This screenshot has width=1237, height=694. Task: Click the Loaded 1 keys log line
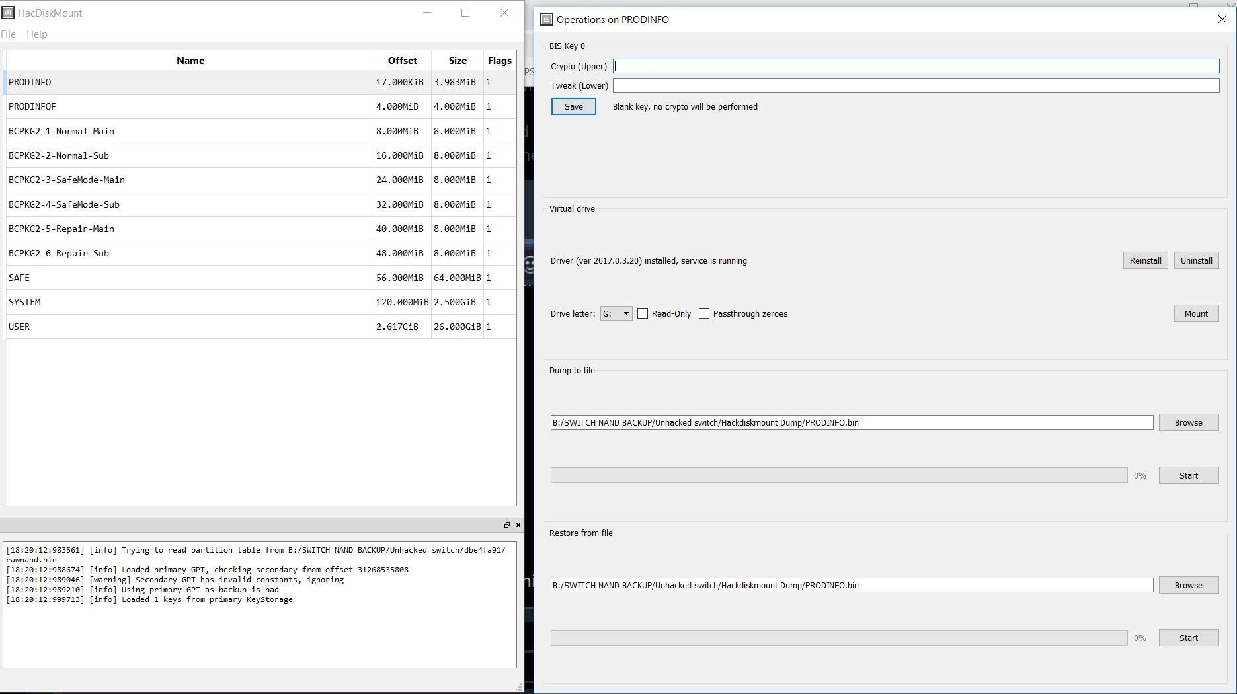click(x=149, y=599)
